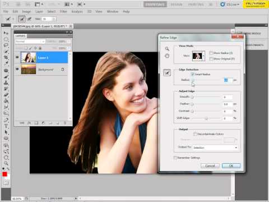Toggle lock transparent pixels in Layers panel
269x202 pixels.
point(26,48)
